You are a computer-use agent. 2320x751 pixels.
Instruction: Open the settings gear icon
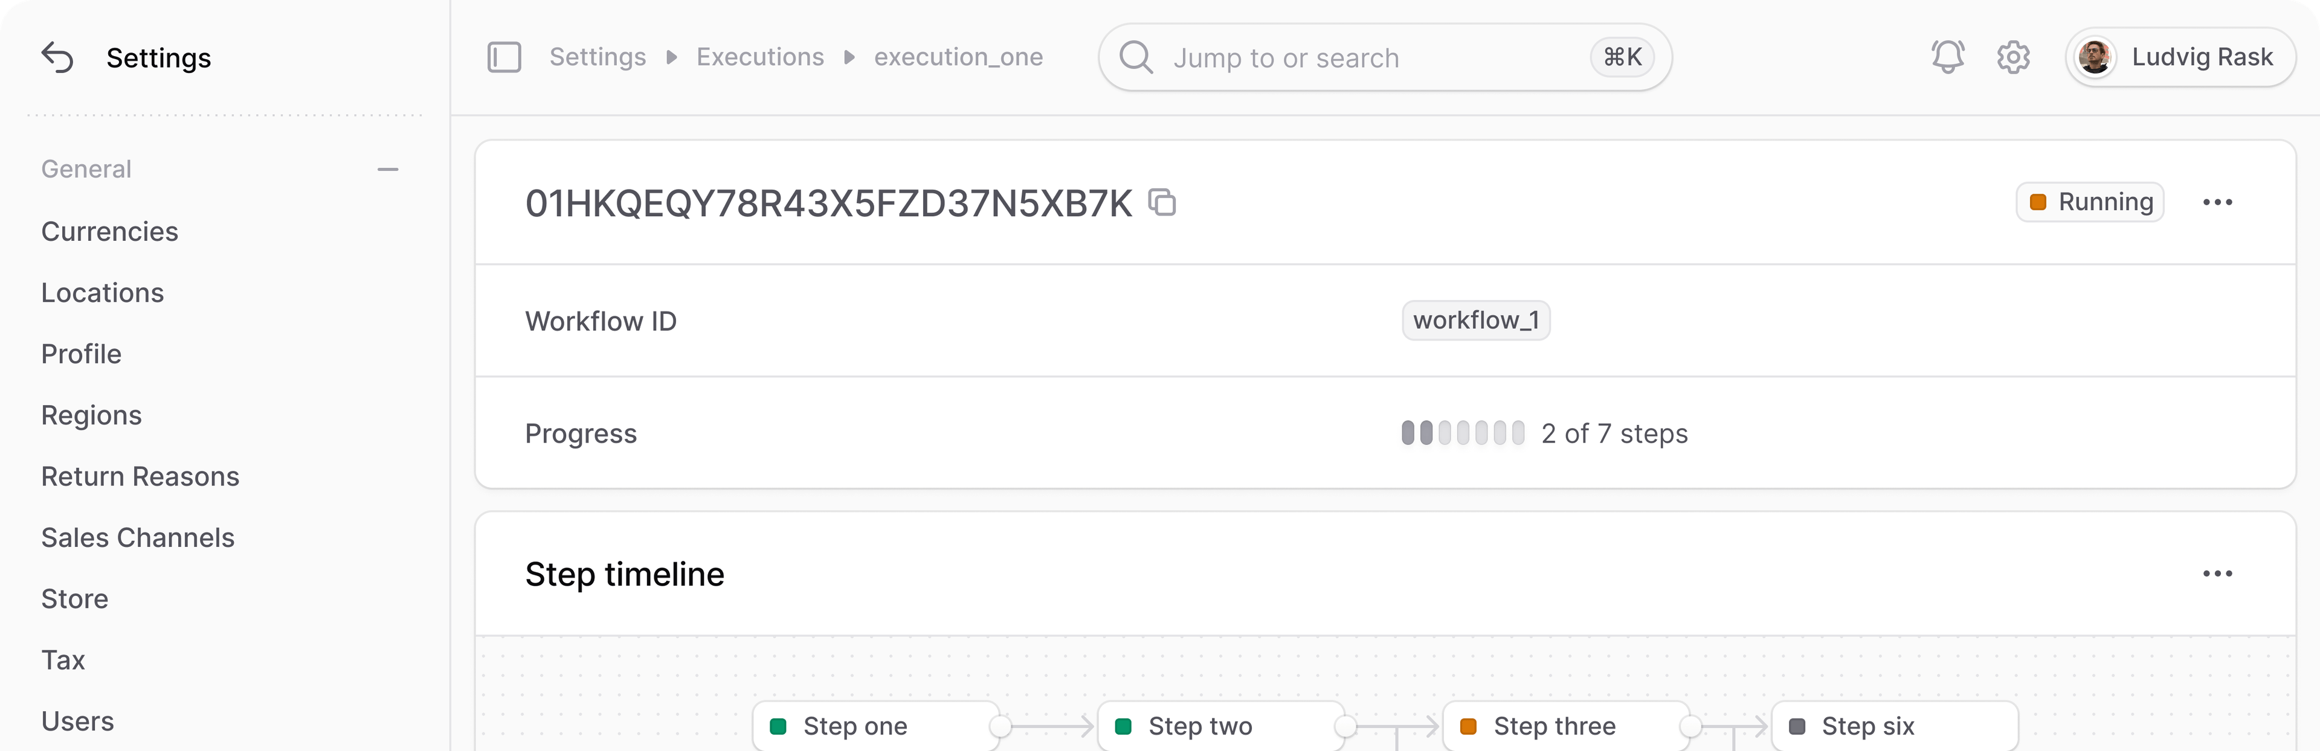pyautogui.click(x=2013, y=57)
